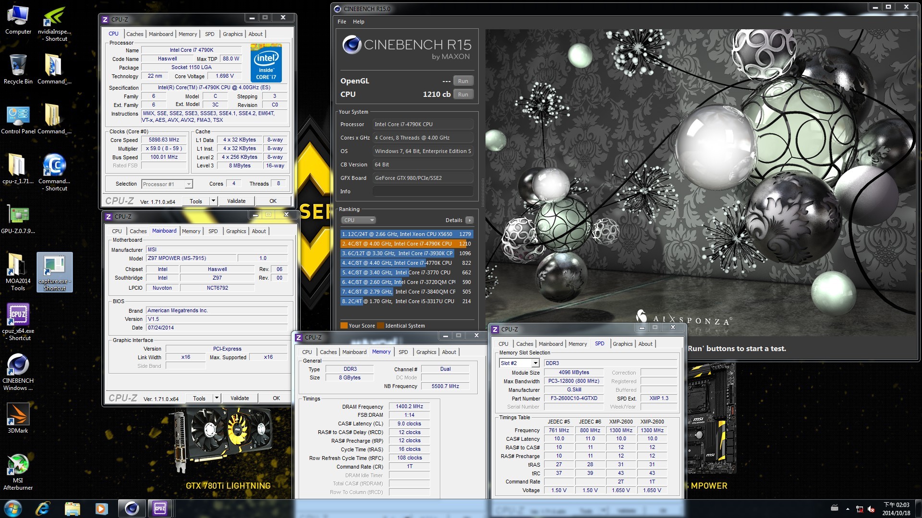
Task: Click the Info input field in Cinebench
Action: (x=423, y=191)
